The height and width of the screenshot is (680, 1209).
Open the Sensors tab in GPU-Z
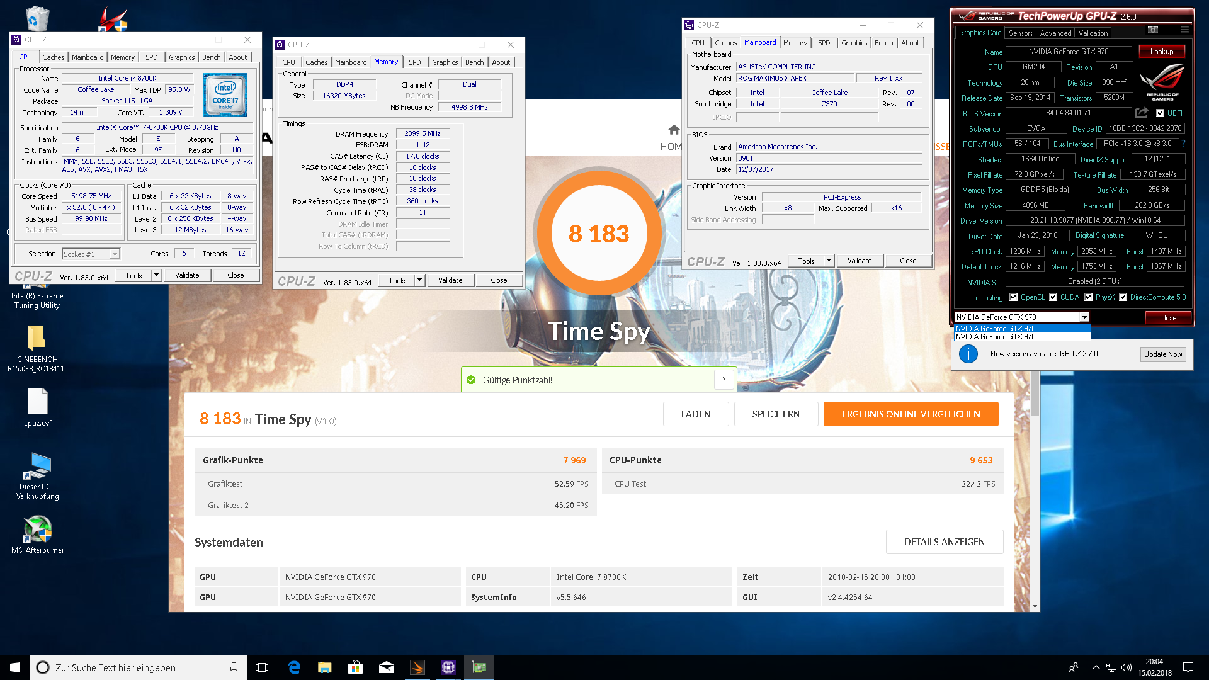pos(1020,33)
